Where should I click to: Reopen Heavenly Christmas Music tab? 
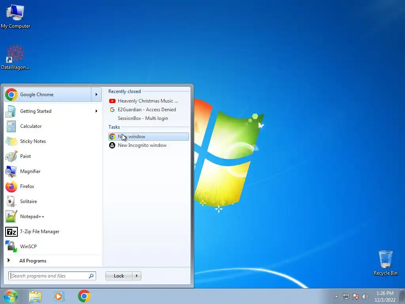149,101
